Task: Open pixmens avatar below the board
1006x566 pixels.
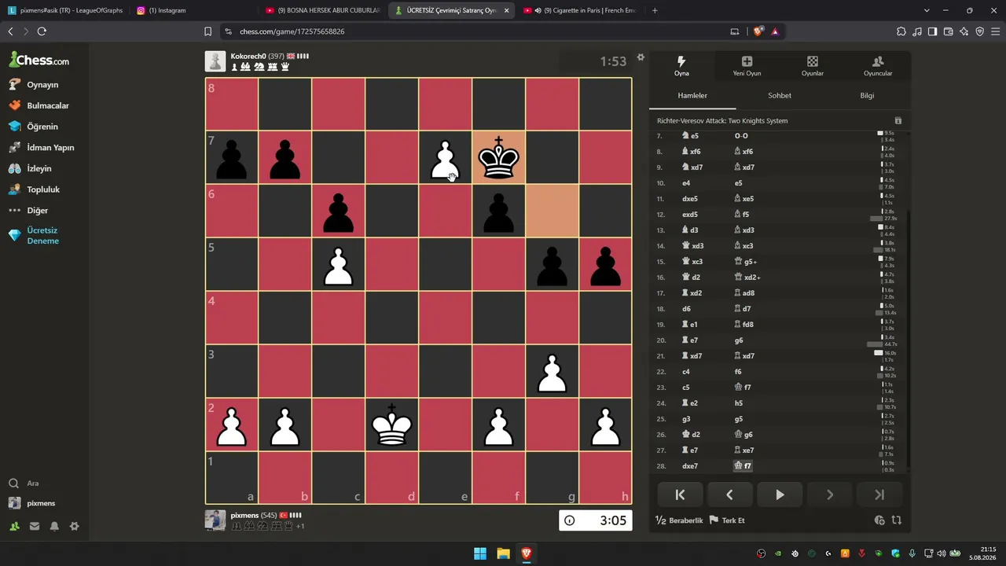Action: pyautogui.click(x=215, y=520)
